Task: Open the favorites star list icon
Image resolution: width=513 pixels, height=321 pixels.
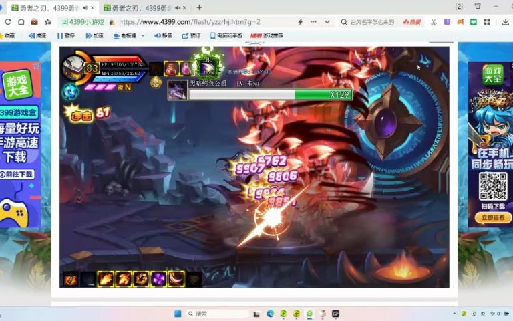Action: point(48,22)
